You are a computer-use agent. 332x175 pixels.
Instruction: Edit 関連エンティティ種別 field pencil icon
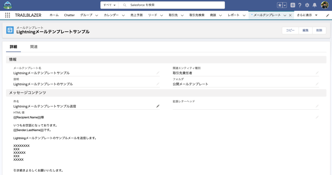tap(317, 73)
